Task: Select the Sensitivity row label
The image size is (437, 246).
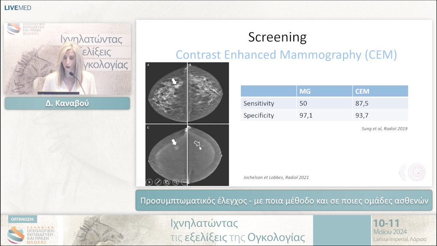Action: click(259, 103)
